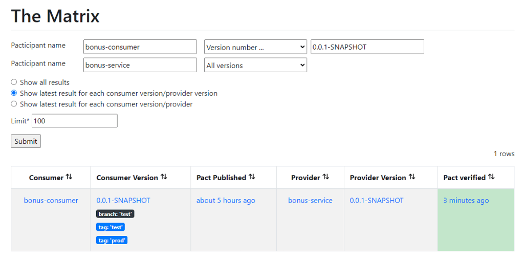Select latest result per consumer version/provider version
Image resolution: width=524 pixels, height=260 pixels.
pos(14,93)
